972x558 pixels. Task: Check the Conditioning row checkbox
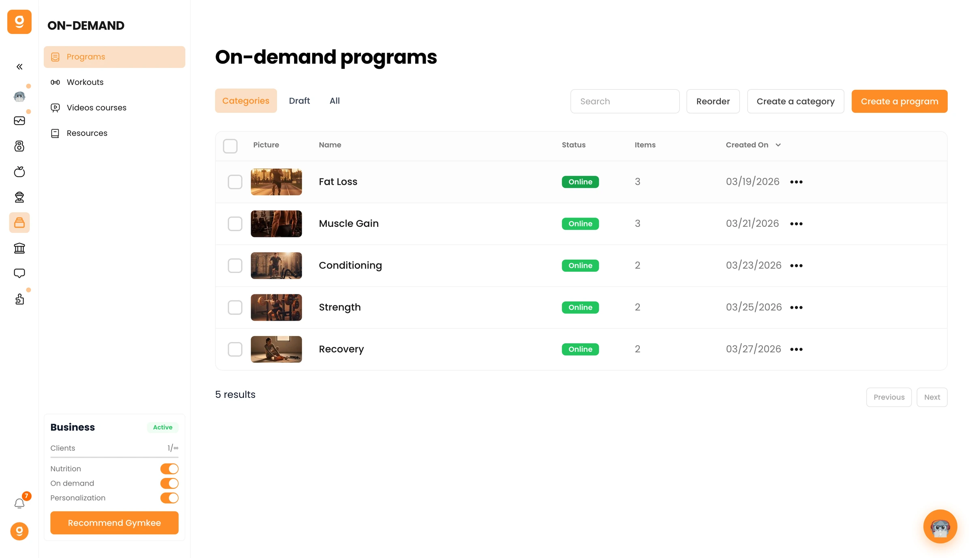tap(235, 266)
